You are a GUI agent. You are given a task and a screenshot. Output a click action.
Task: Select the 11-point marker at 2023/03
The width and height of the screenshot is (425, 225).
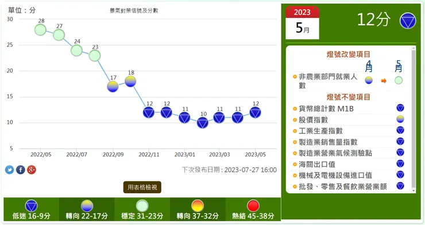pos(219,117)
